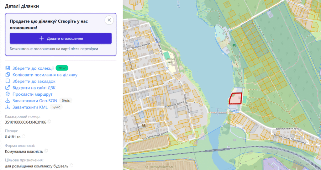321x170 pixels.
Task: Click 'Затишна вулиця' label on map
Action: click(141, 46)
